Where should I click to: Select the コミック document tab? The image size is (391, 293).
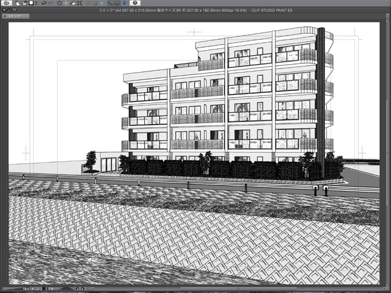click(15, 16)
